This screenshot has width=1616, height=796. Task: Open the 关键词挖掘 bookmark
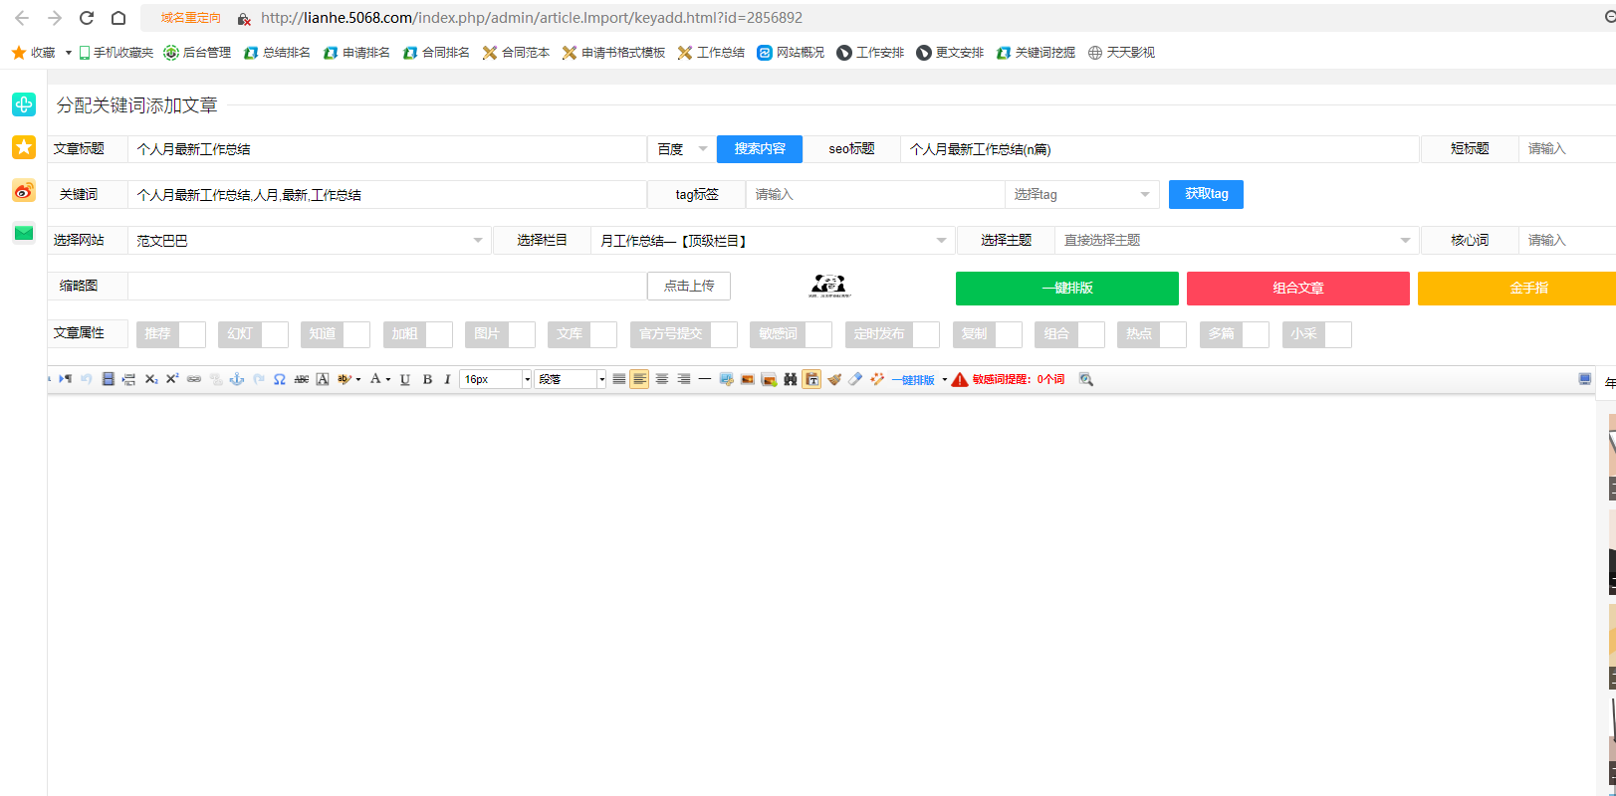(x=1036, y=53)
